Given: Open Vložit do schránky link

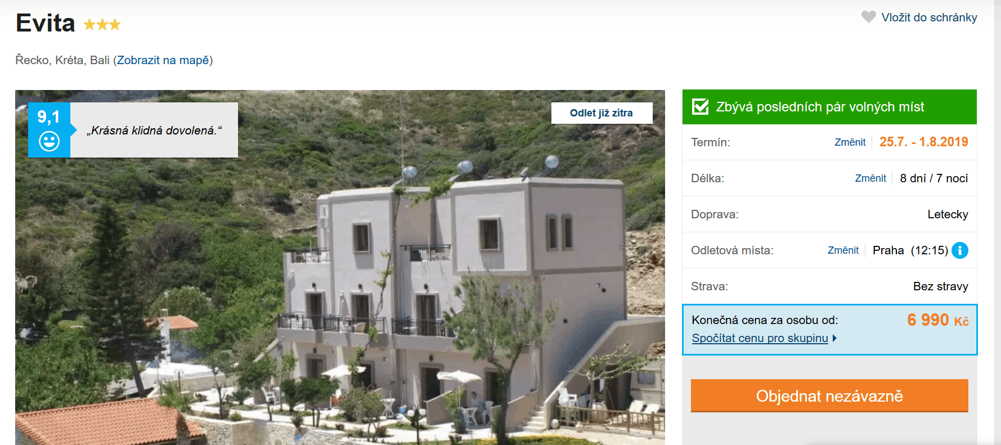Looking at the screenshot, I should click(929, 17).
